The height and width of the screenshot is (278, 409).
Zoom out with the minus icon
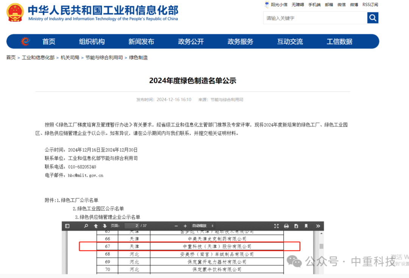point(176,226)
